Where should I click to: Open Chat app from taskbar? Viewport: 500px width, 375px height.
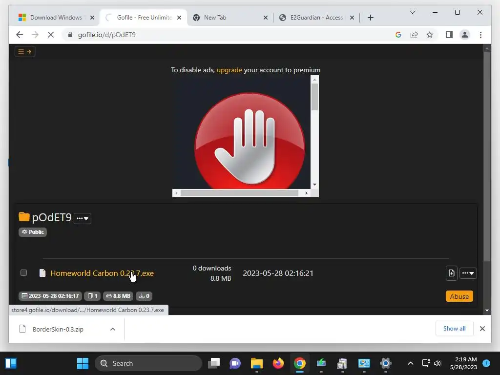(x=235, y=363)
